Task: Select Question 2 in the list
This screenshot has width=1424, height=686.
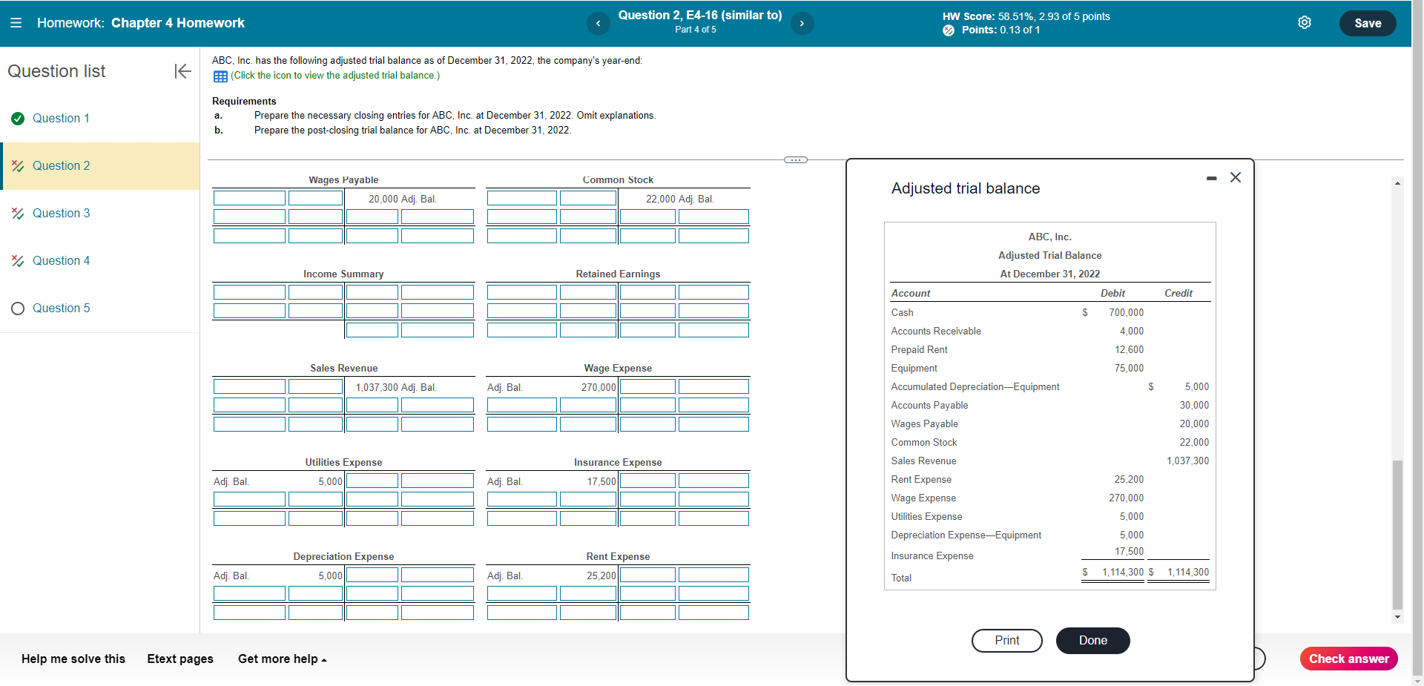Action: click(x=61, y=166)
